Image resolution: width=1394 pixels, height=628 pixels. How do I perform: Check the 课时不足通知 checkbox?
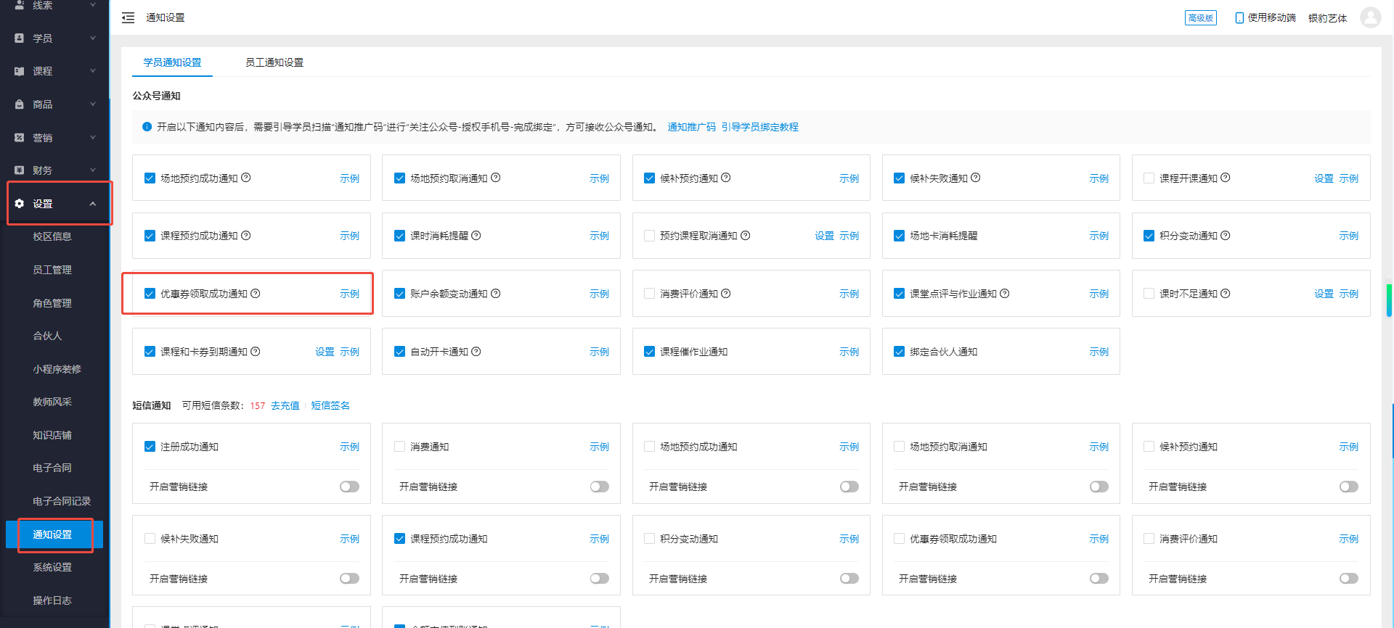pyautogui.click(x=1149, y=294)
